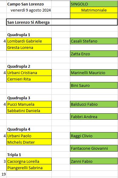118x178 pixels.
Task: Click the Bini Sauro cell
Action: [x=94, y=85]
